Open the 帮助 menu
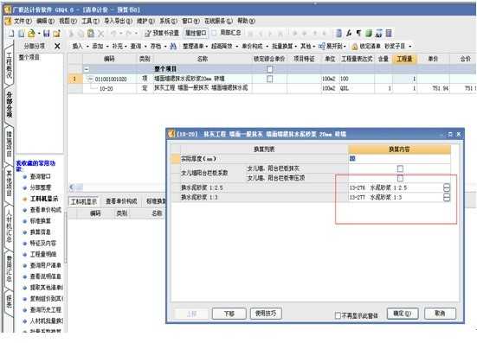 tap(246, 21)
